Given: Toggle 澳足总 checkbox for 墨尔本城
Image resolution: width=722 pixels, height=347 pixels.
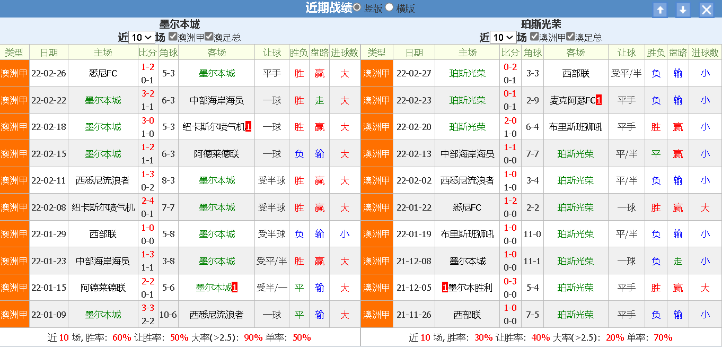Looking at the screenshot, I should coord(209,37).
